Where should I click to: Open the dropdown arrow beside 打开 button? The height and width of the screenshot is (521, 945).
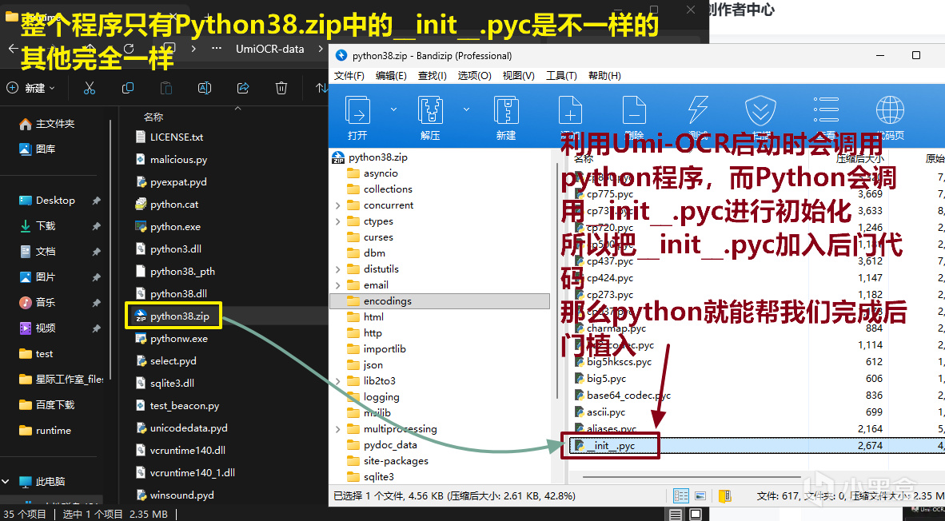coord(393,109)
